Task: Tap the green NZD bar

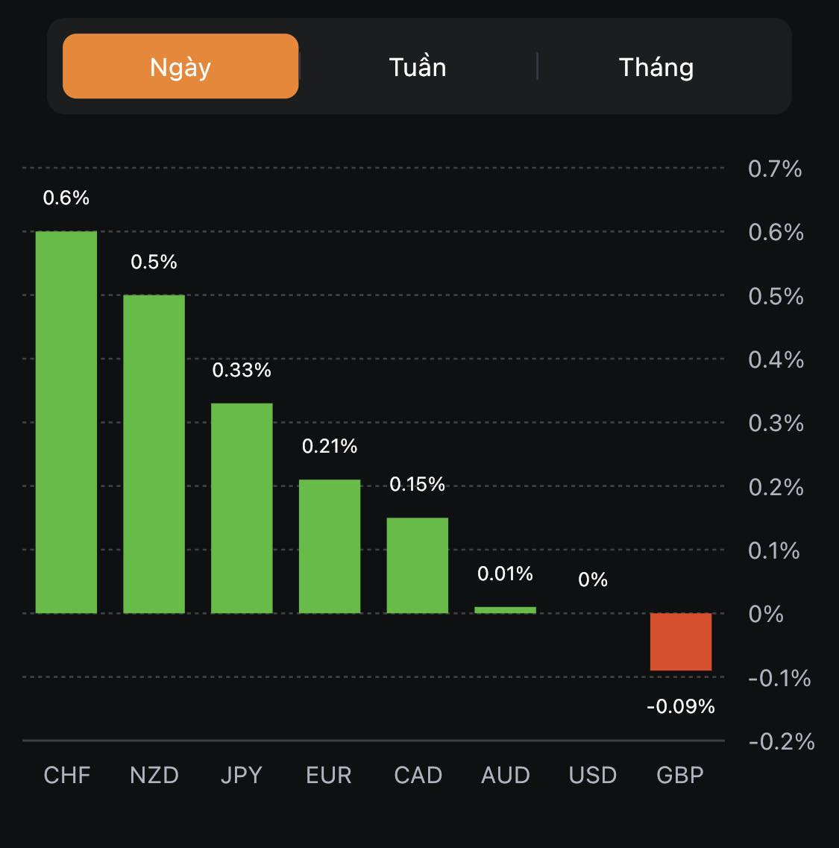Action: 154,454
